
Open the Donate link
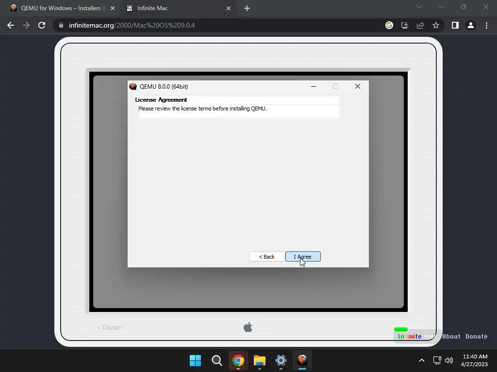[x=477, y=337]
